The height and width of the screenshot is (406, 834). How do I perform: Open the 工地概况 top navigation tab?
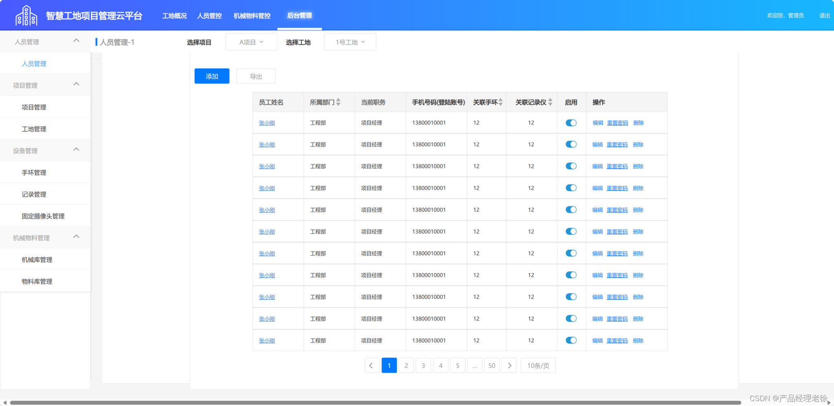tap(174, 15)
